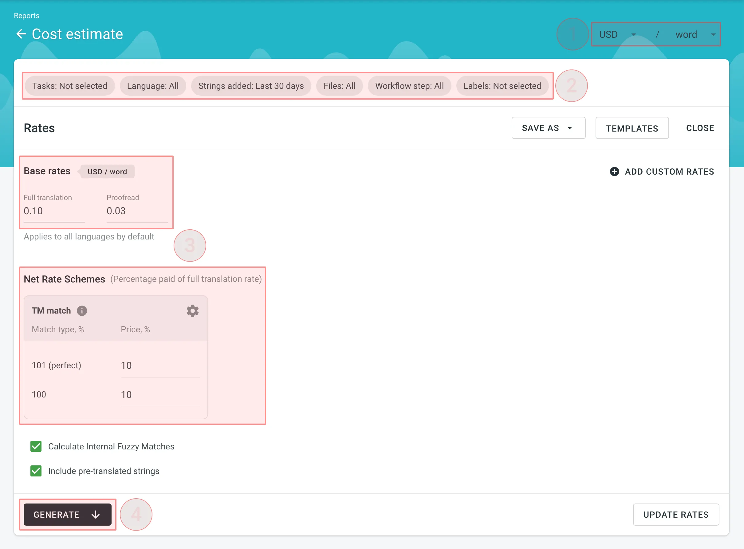
Task: Open the Strings added: Last 30 days filter
Action: 251,86
